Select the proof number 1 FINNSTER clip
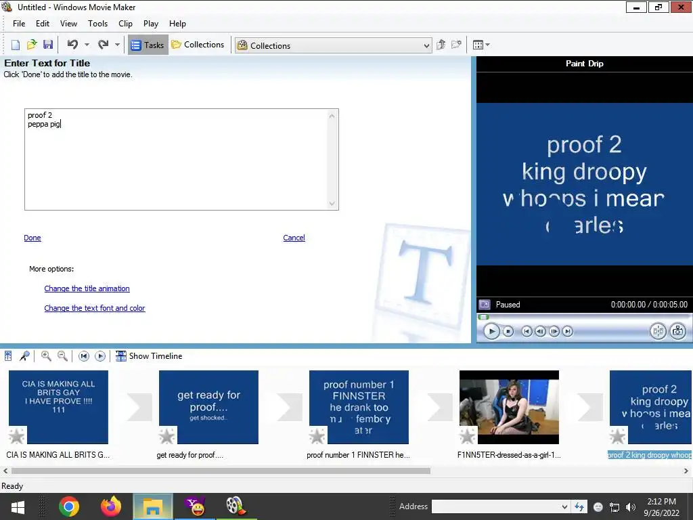The image size is (693, 520). (x=359, y=407)
